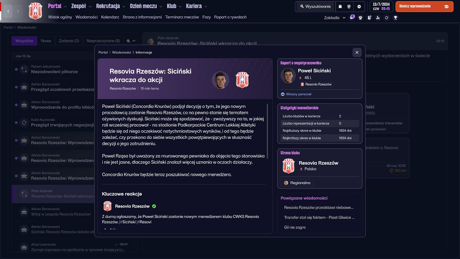The width and height of the screenshot is (460, 259).
Task: Switch to the Wszystkie tab
Action: [x=24, y=41]
